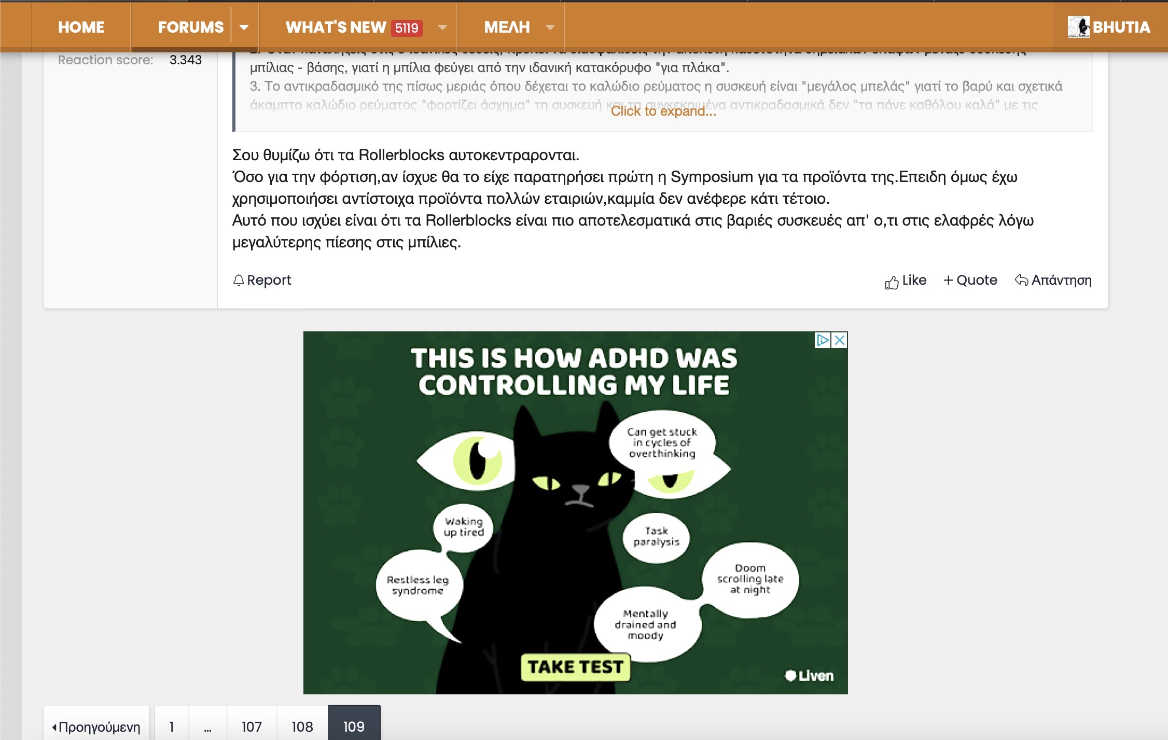
Task: Expand the What's New dropdown arrow
Action: click(442, 27)
